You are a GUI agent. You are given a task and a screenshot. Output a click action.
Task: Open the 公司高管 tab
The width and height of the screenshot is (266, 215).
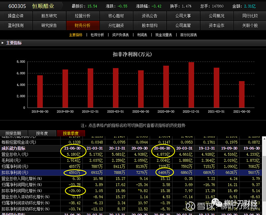[x=183, y=26]
